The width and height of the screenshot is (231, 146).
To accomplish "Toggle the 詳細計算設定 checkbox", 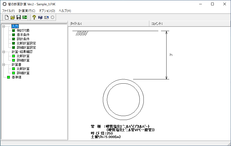I will click(x=14, y=48).
